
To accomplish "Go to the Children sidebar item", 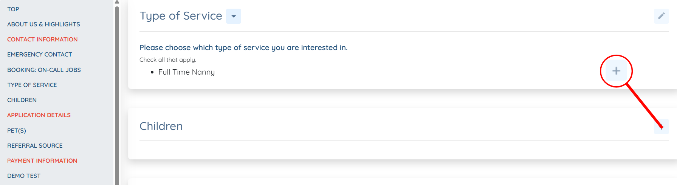I will pos(22,100).
